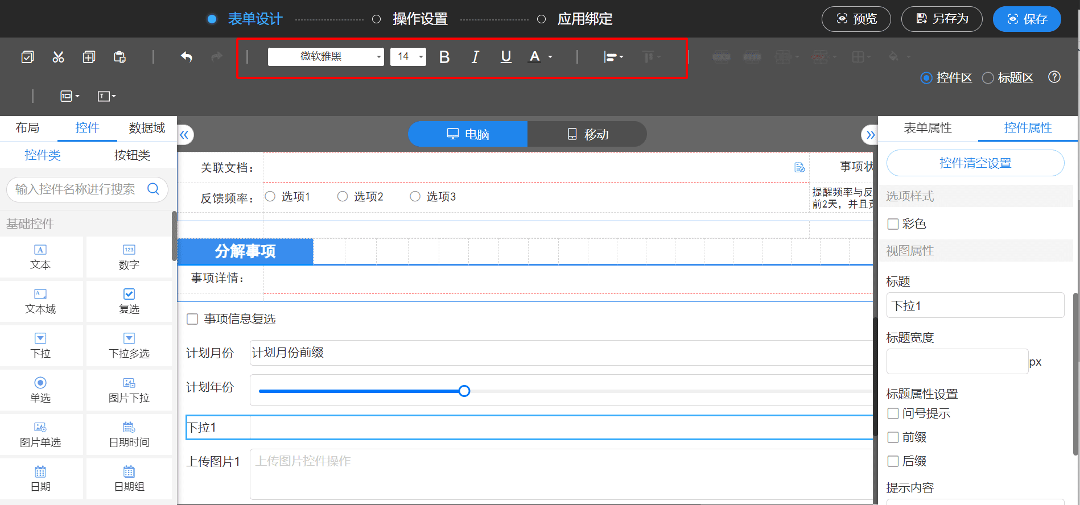Switch to the 移动 view tab
1080x505 pixels.
[587, 134]
